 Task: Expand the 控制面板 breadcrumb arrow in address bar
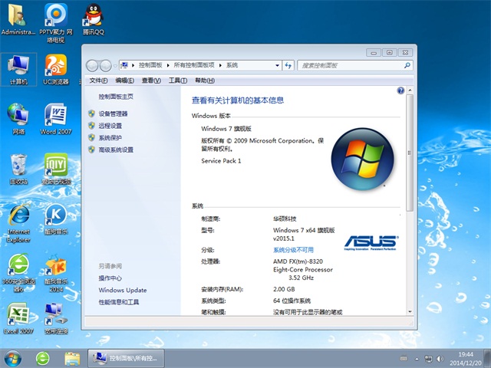click(x=170, y=65)
